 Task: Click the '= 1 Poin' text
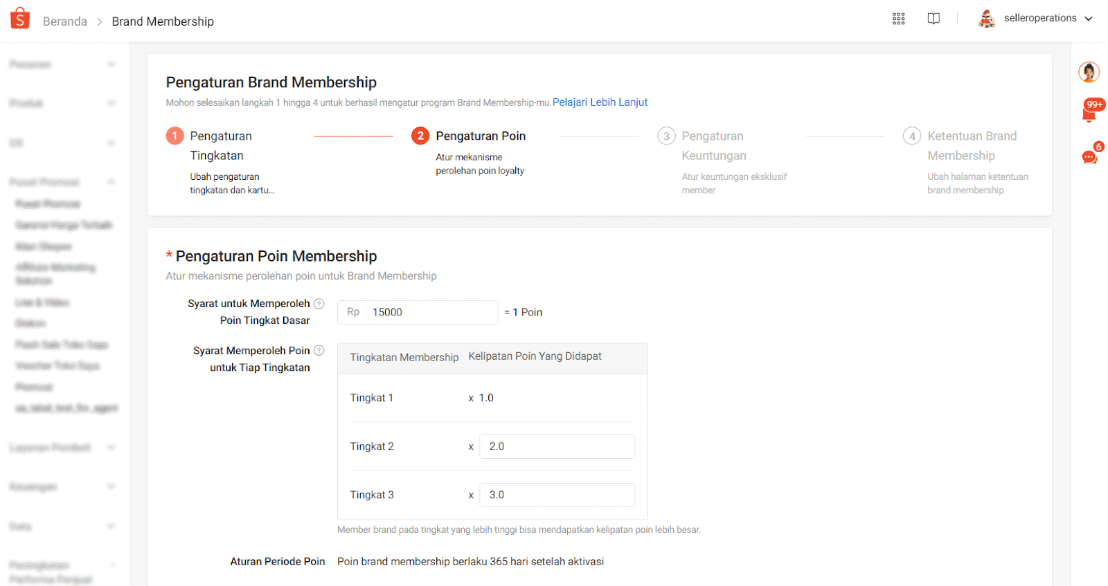(523, 313)
